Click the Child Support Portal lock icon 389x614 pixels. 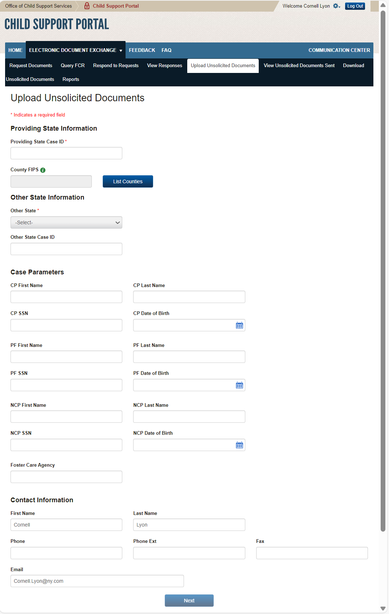point(87,6)
